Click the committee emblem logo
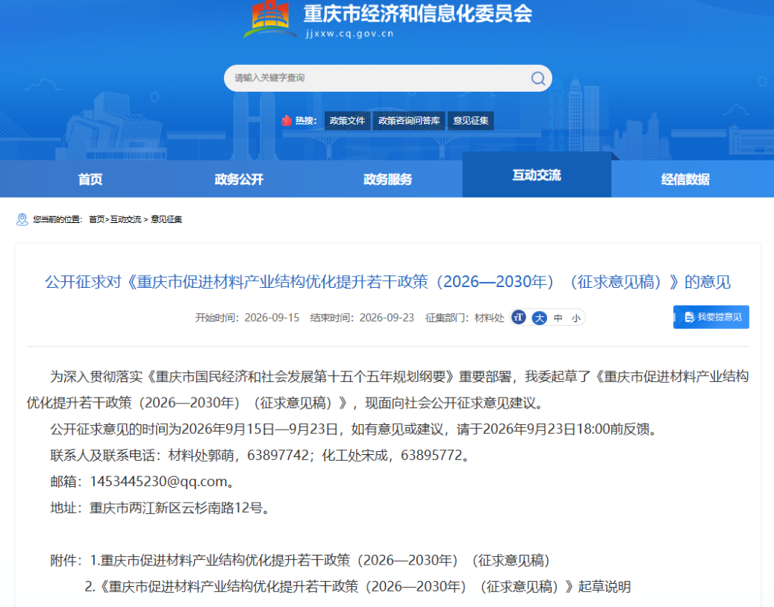 (269, 19)
